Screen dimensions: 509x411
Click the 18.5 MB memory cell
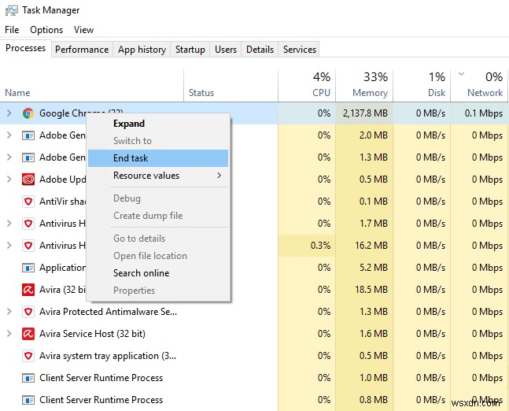pyautogui.click(x=364, y=290)
